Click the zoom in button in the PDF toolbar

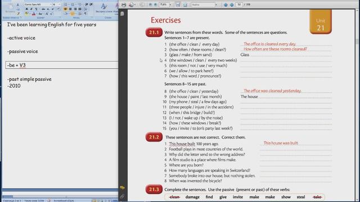pyautogui.click(x=155, y=4)
